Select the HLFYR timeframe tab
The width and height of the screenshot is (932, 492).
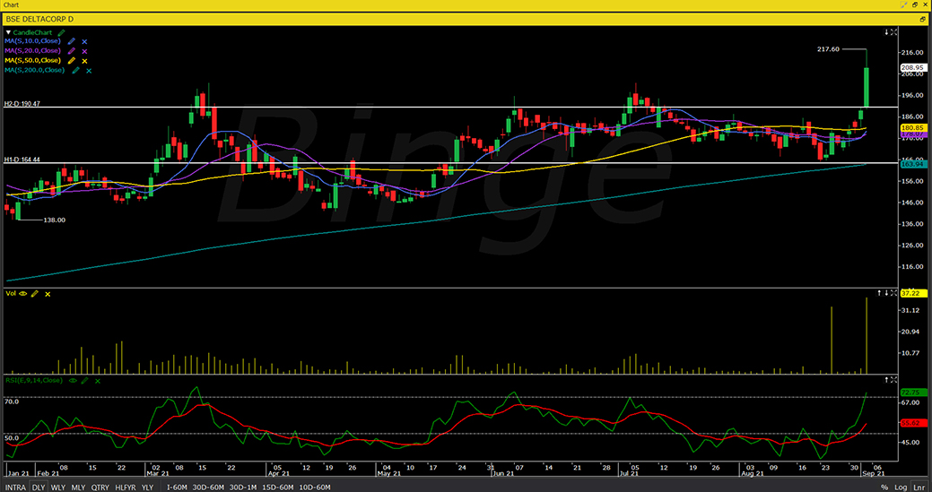(x=125, y=488)
